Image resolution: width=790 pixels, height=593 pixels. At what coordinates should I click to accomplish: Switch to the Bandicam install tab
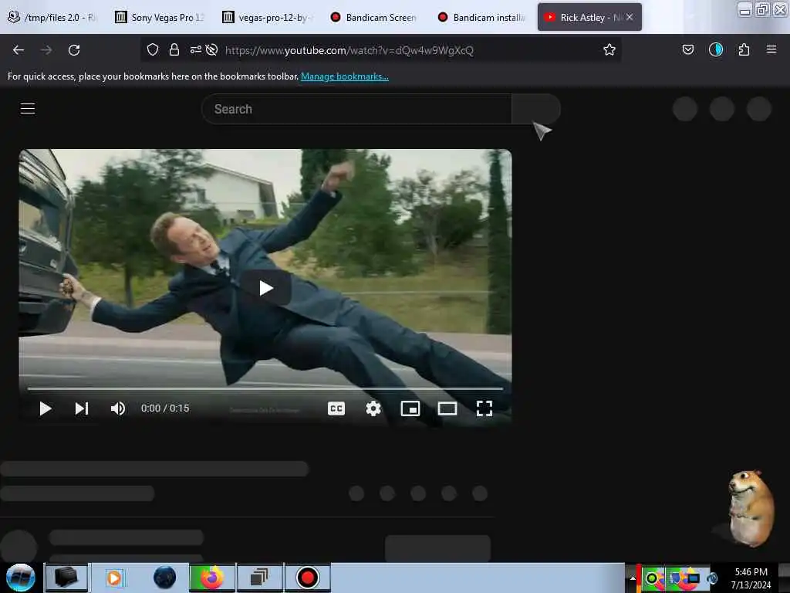[482, 17]
